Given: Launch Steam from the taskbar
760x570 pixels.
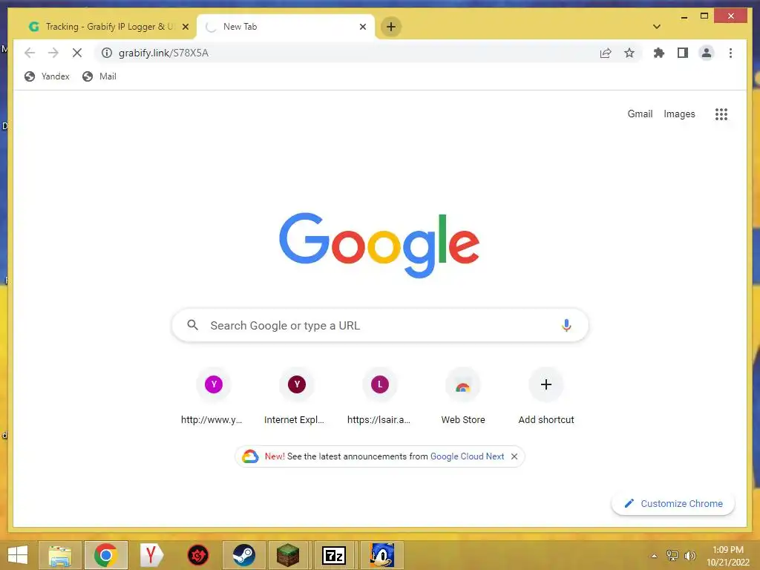Looking at the screenshot, I should (x=243, y=555).
